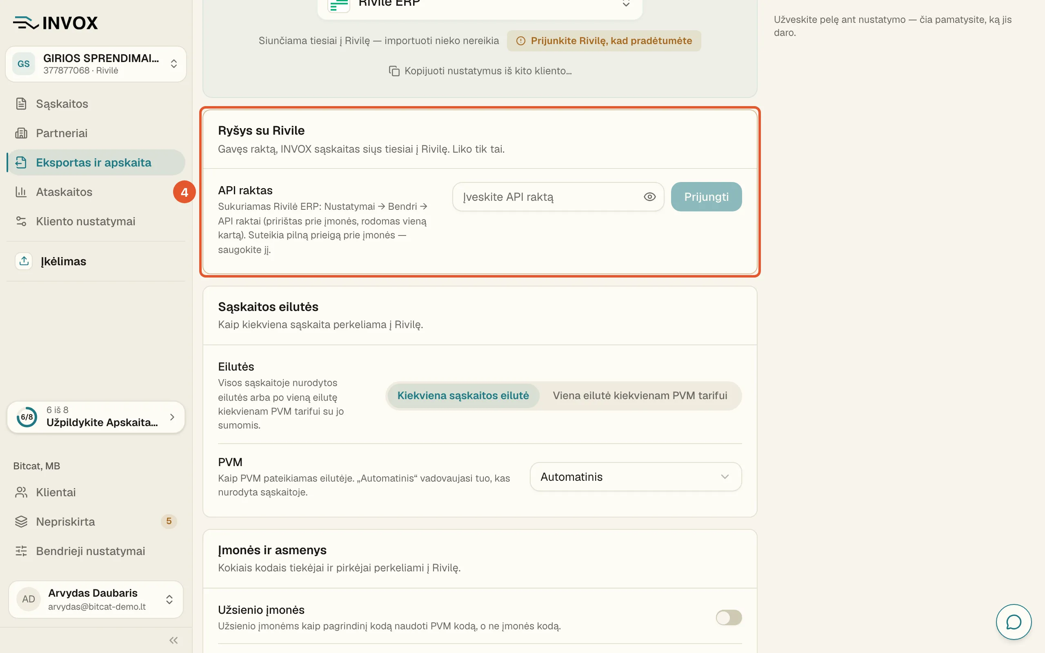The width and height of the screenshot is (1045, 653).
Task: Open the chat support bubble icon
Action: click(x=1013, y=622)
